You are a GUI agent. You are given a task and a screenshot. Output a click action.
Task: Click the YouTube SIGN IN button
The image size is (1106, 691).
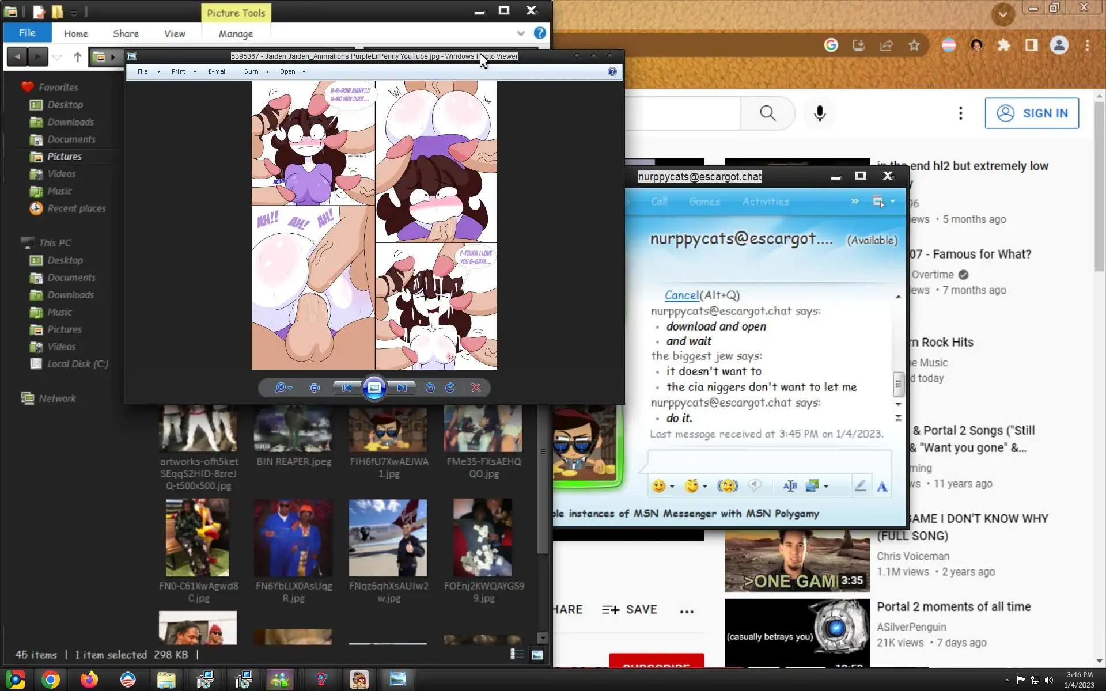tap(1031, 113)
